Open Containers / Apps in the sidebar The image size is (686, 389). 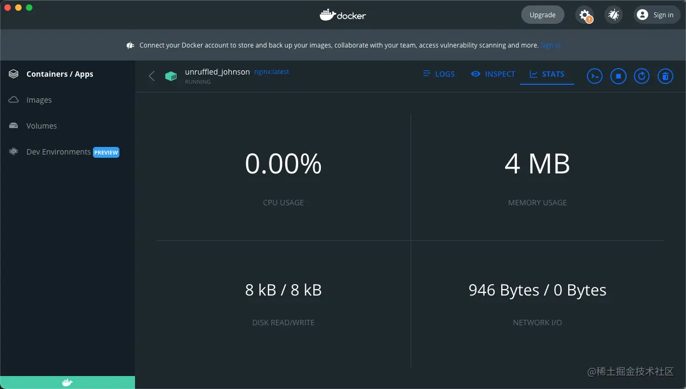coord(67,74)
